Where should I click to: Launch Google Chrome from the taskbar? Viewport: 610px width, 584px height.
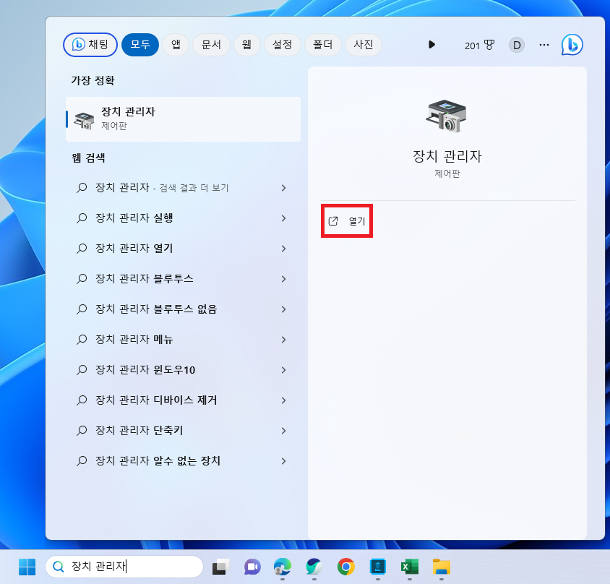pyautogui.click(x=345, y=567)
